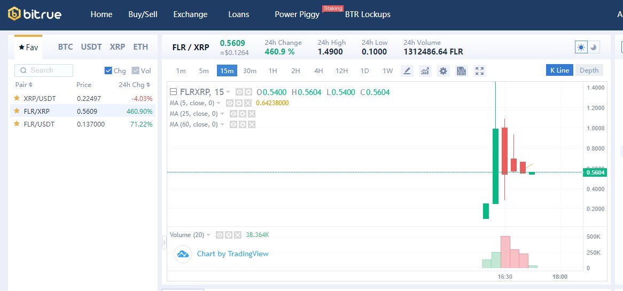The width and height of the screenshot is (623, 291).
Task: Select K Line chart view
Action: [560, 70]
